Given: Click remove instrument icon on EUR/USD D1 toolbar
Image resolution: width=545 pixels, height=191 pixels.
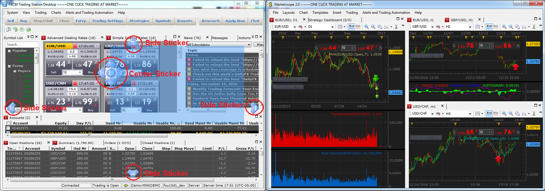Looking at the screenshot, I should click(301, 27).
